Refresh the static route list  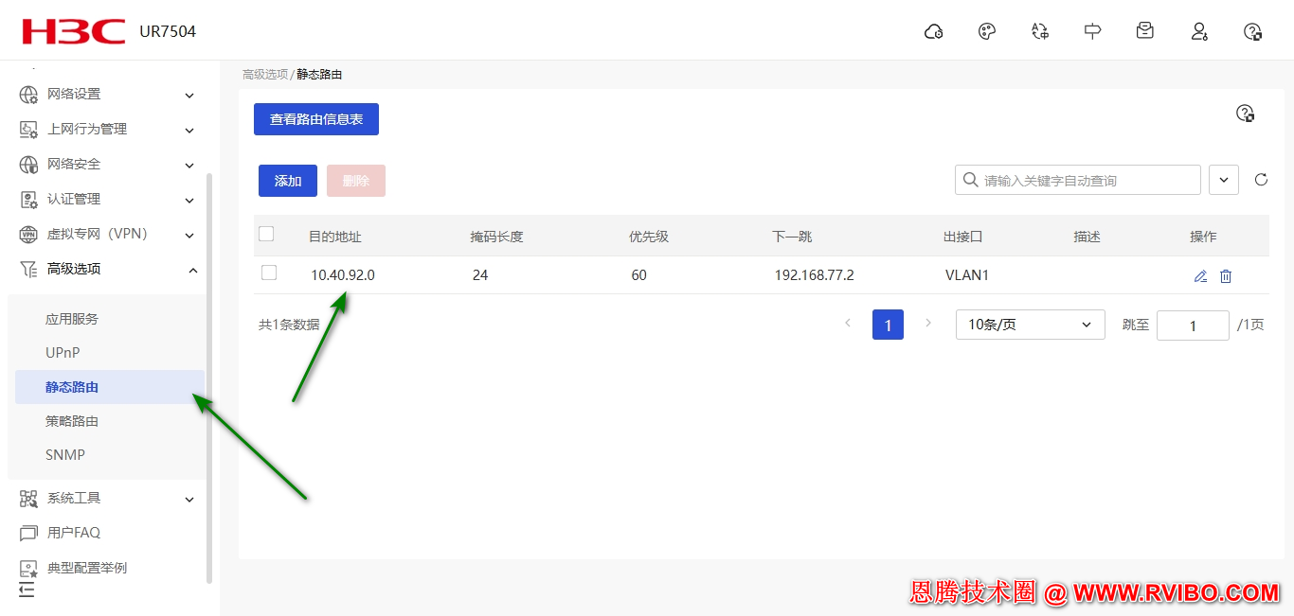1261,180
